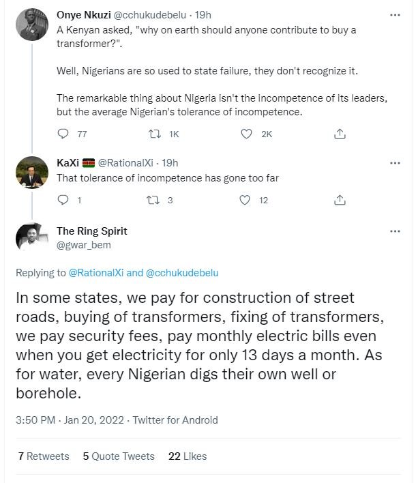The width and height of the screenshot is (418, 483).
Task: Retweet Onye Nkuzi's tweet
Action: [x=155, y=134]
